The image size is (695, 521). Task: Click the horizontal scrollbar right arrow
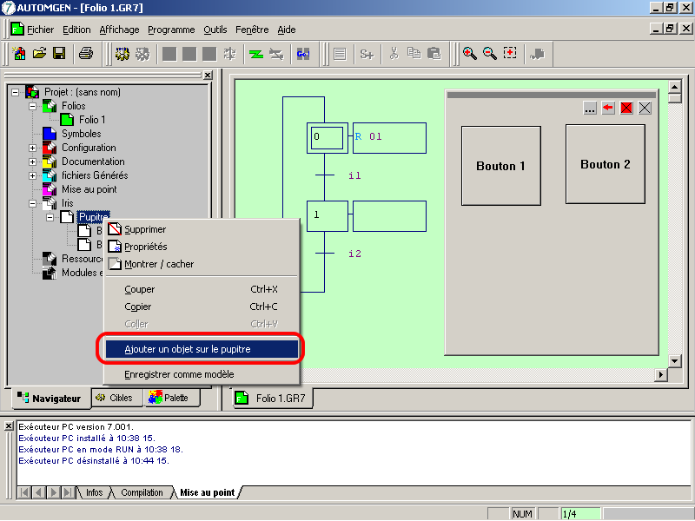coord(660,375)
